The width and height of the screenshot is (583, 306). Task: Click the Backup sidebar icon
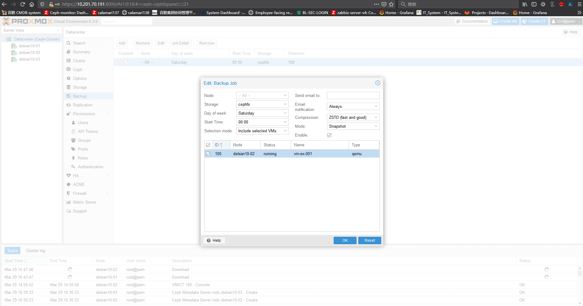click(x=68, y=96)
